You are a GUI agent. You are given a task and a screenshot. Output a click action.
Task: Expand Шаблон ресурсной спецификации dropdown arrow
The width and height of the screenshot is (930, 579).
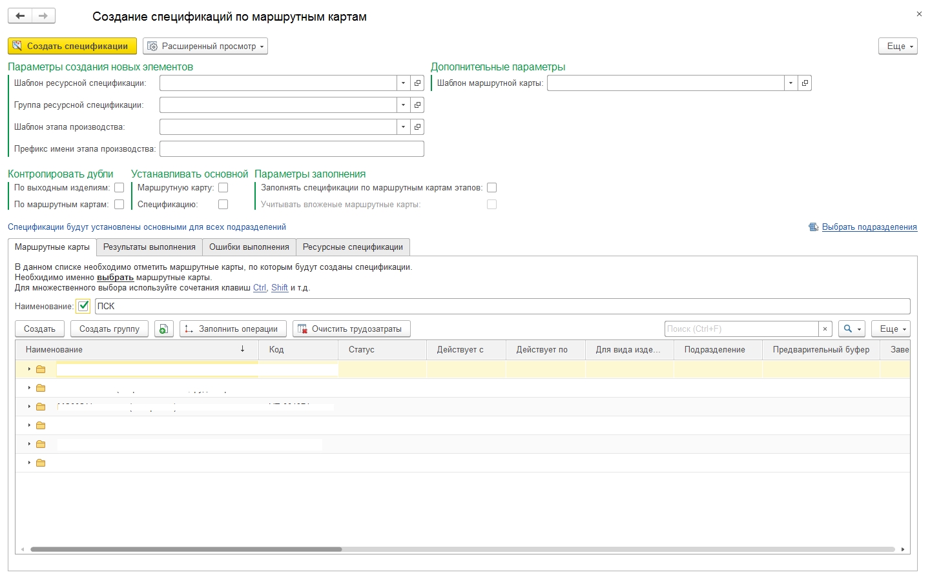[404, 83]
